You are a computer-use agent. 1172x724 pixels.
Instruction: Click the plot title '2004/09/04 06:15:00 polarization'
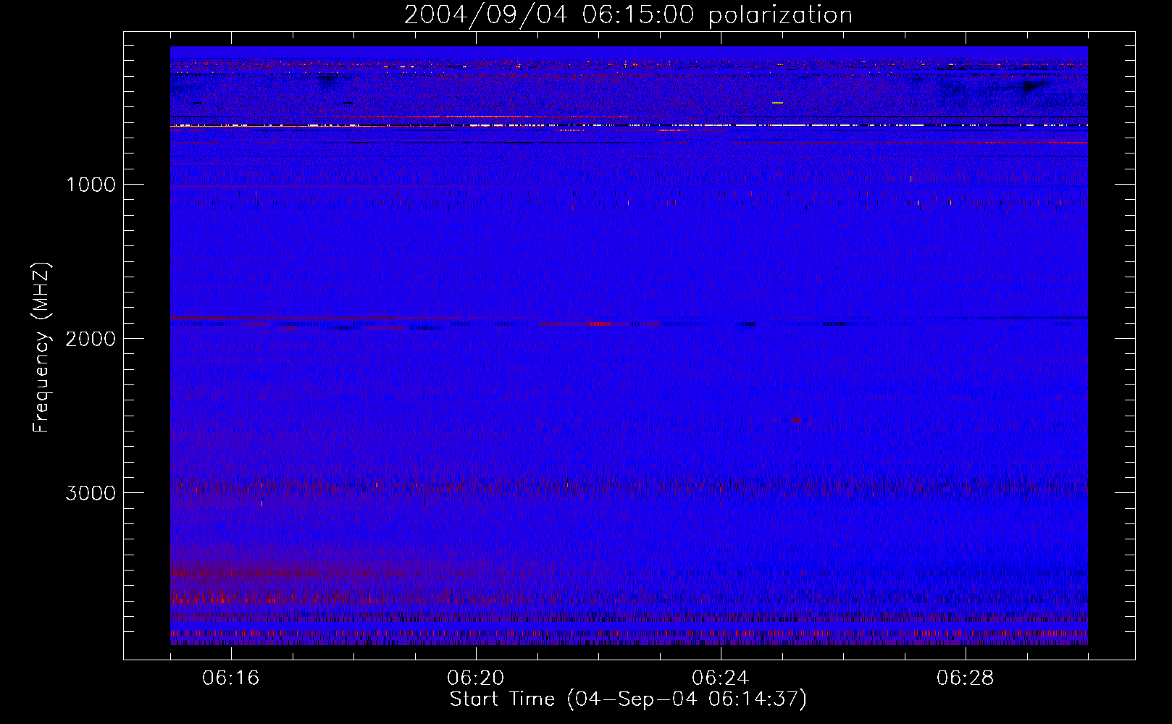(x=628, y=15)
